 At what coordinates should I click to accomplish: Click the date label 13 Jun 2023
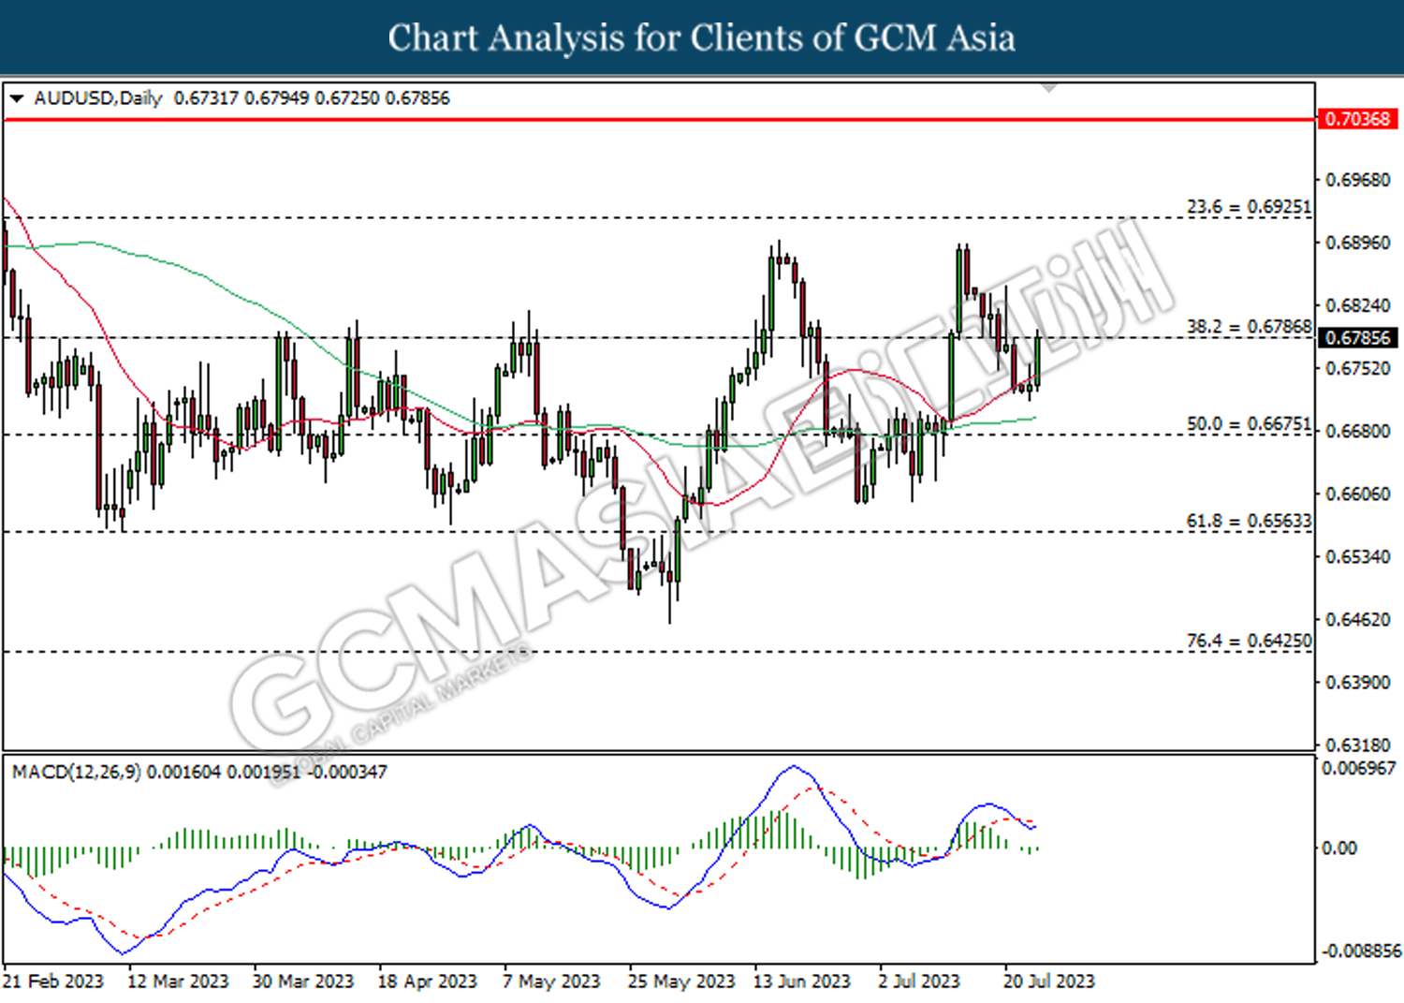point(802,981)
